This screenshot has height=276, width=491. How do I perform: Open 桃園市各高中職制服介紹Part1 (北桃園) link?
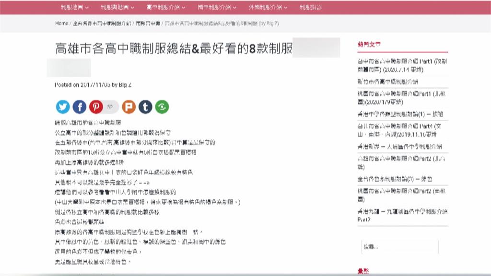(x=401, y=98)
